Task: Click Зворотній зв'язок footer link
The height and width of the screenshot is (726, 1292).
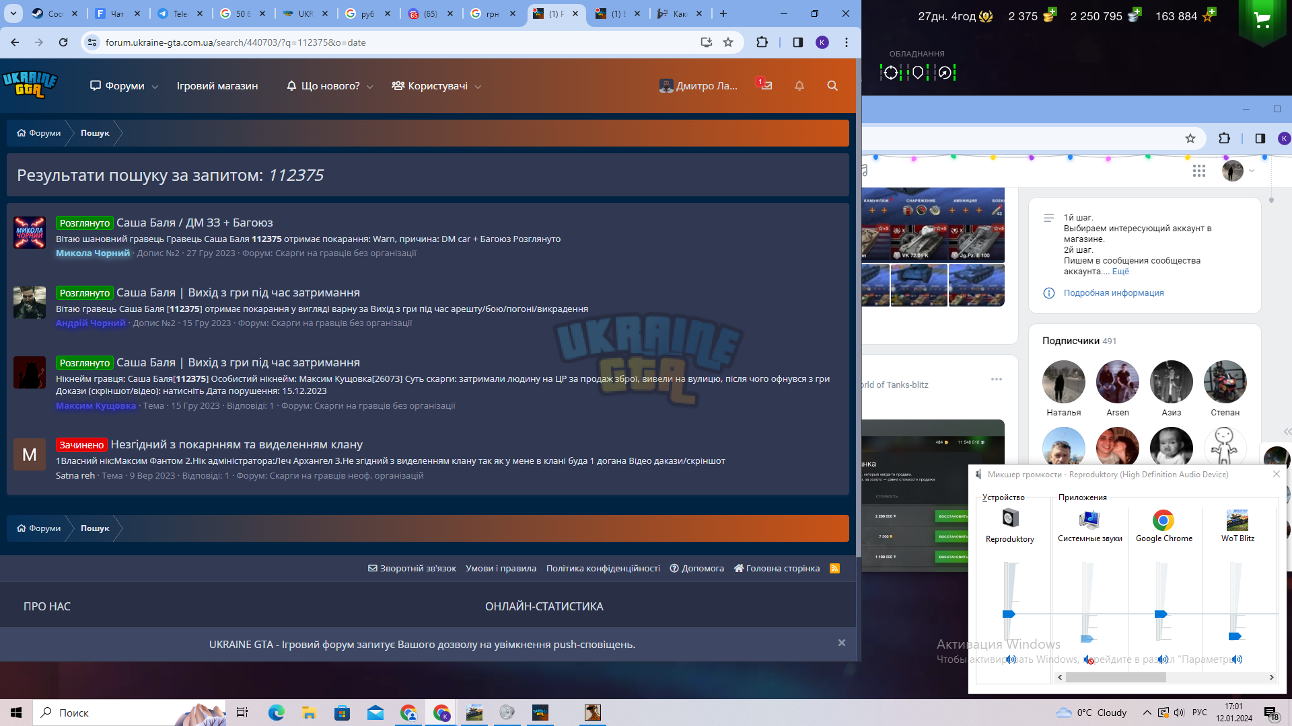Action: [x=412, y=569]
